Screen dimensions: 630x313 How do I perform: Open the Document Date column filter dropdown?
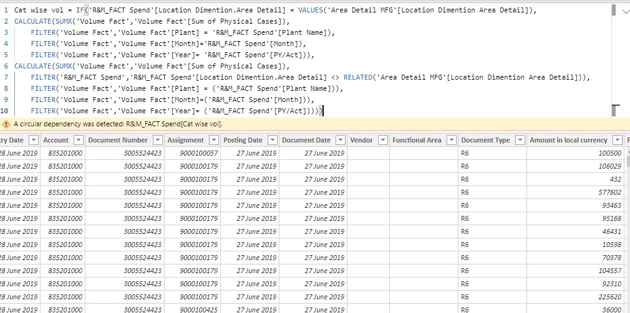coord(341,140)
